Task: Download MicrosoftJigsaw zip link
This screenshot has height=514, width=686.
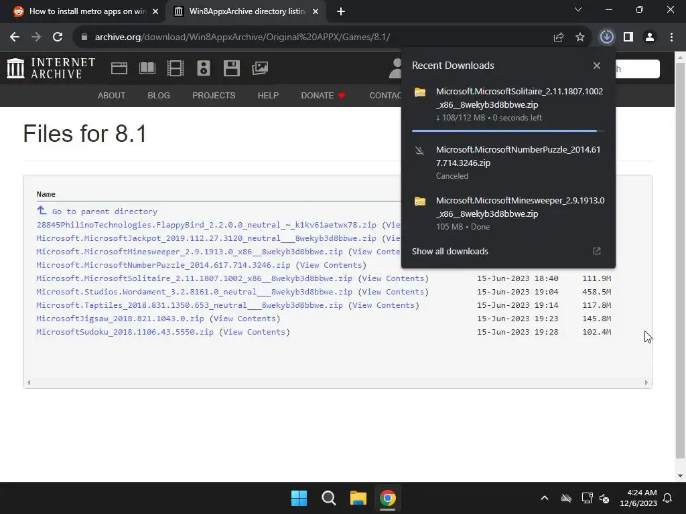Action: click(120, 318)
